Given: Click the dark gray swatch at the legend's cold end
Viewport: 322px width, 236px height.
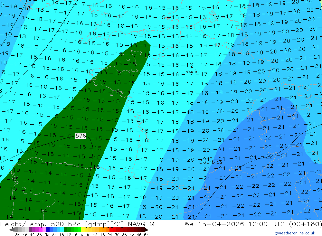Looking at the screenshot, I should (16, 230).
